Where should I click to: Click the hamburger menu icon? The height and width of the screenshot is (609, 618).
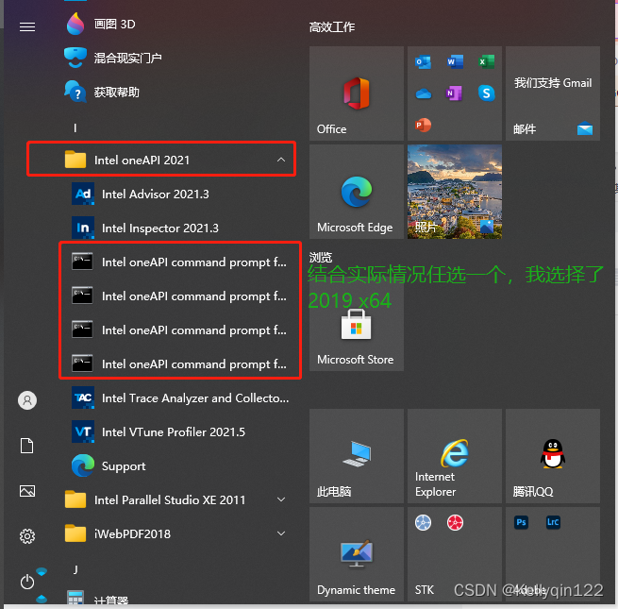(x=27, y=26)
